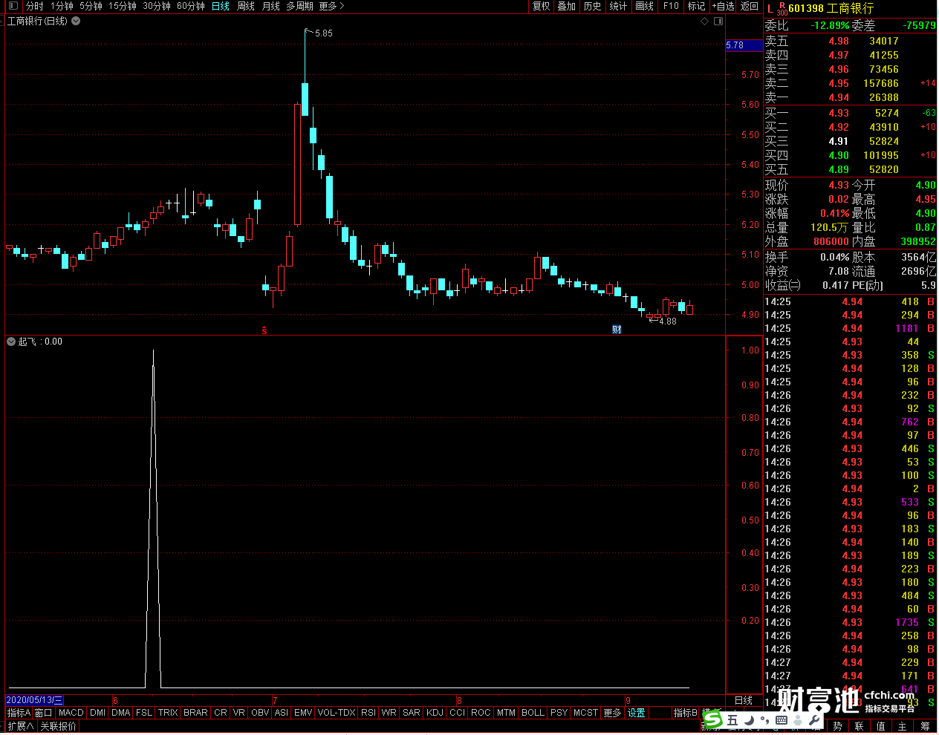This screenshot has height=735, width=939.
Task: Click the 日线 label under price axis
Action: pos(743,700)
